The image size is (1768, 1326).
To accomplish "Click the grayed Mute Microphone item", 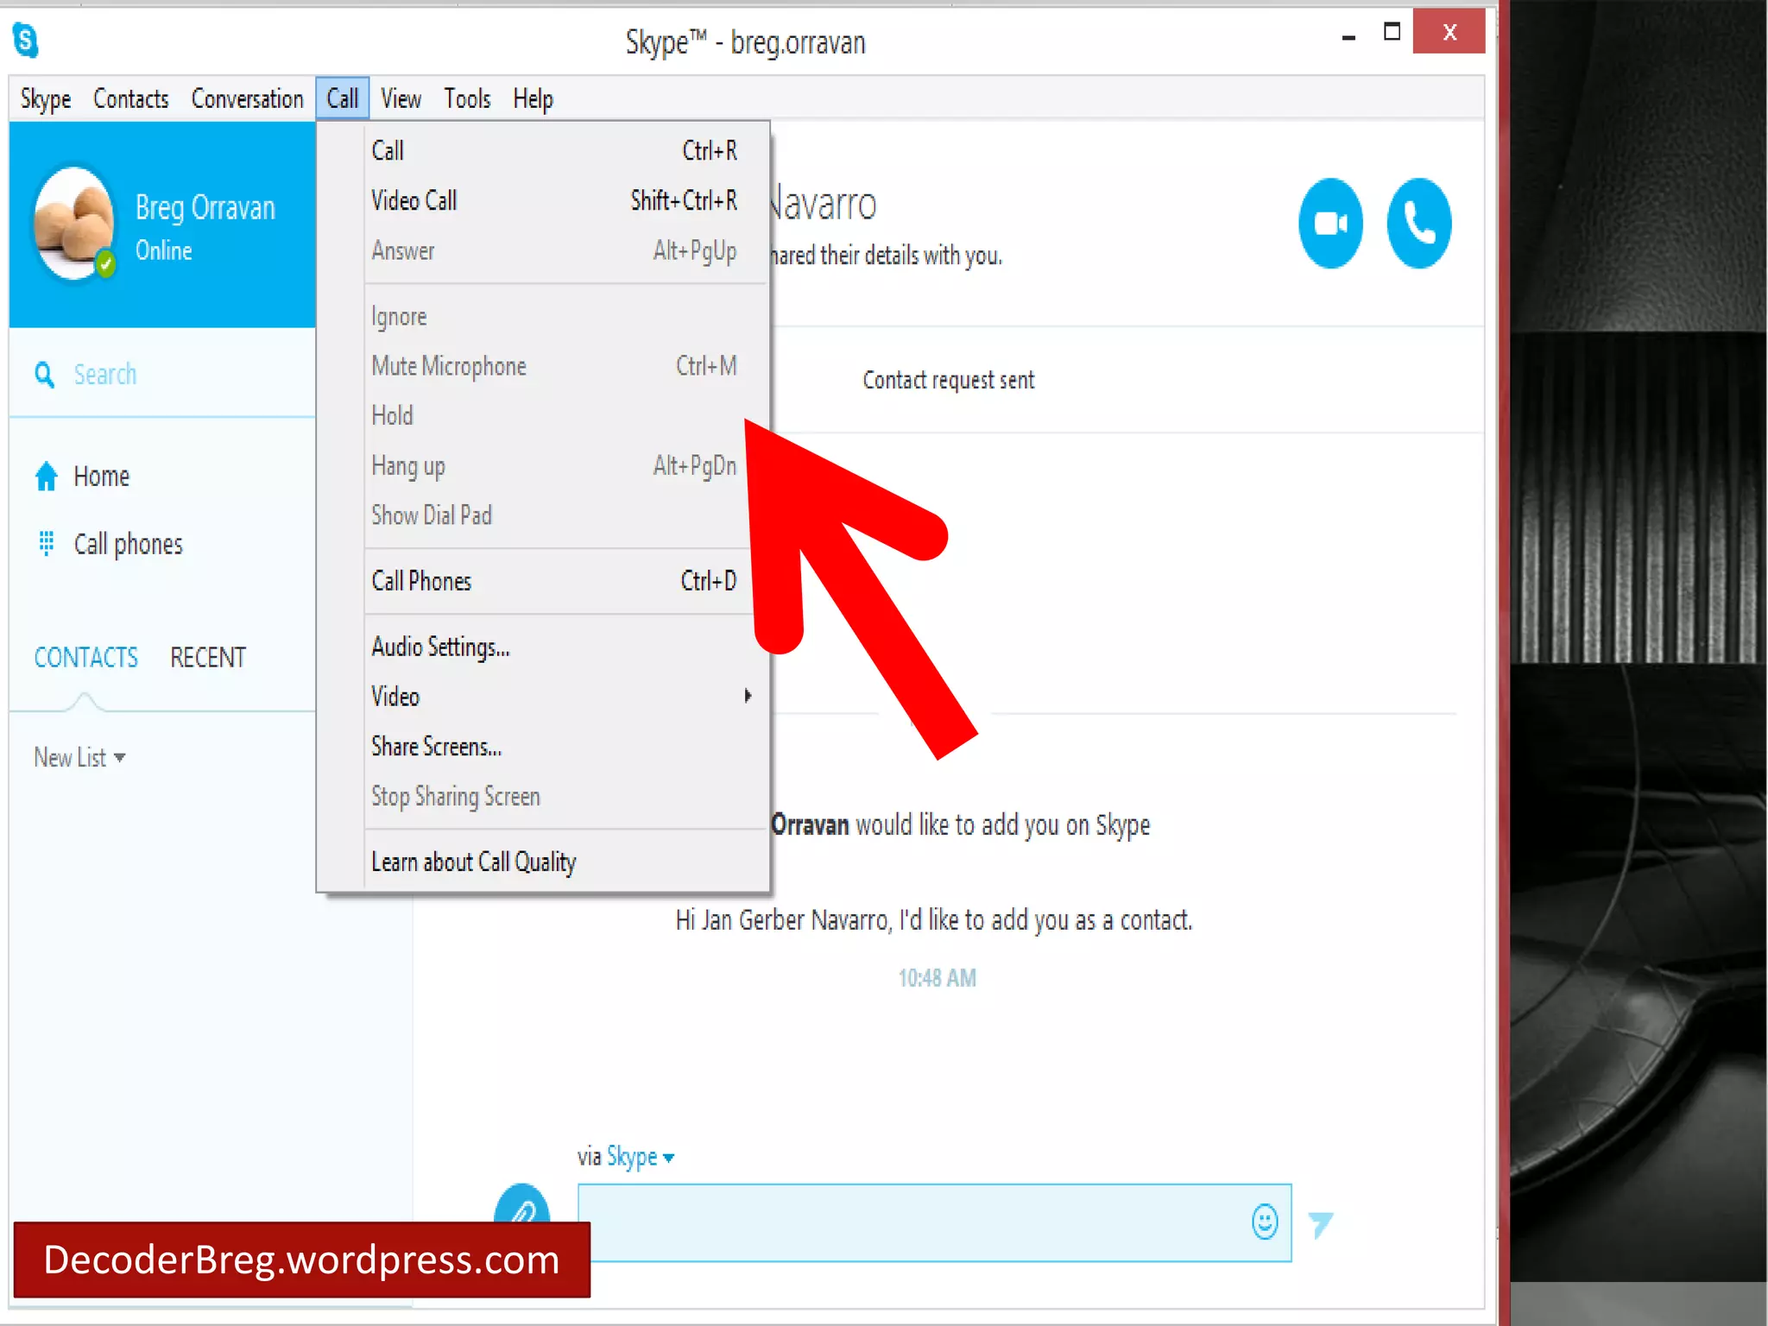I will coord(554,366).
